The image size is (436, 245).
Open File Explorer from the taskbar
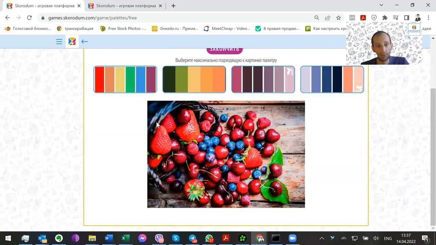[92, 238]
